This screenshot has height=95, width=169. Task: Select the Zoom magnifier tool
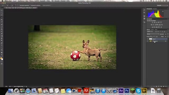2,55
